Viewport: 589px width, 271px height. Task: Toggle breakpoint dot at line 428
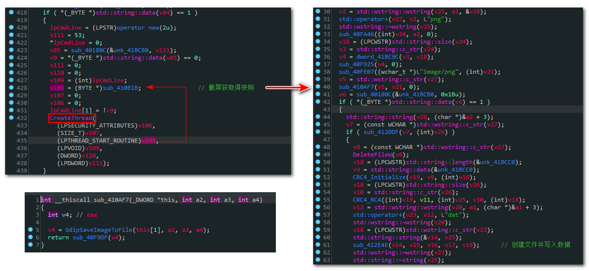pos(11,88)
